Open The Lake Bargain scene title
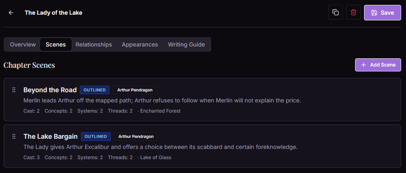Viewport: 406px width, 173px height. click(x=50, y=136)
